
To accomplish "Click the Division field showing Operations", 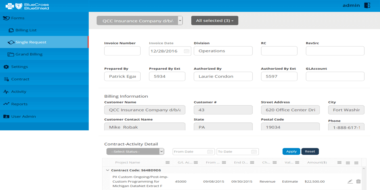I will coord(223,51).
